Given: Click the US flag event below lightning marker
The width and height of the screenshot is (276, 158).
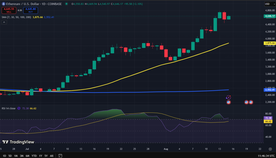Looking at the screenshot, I should pyautogui.click(x=229, y=102).
